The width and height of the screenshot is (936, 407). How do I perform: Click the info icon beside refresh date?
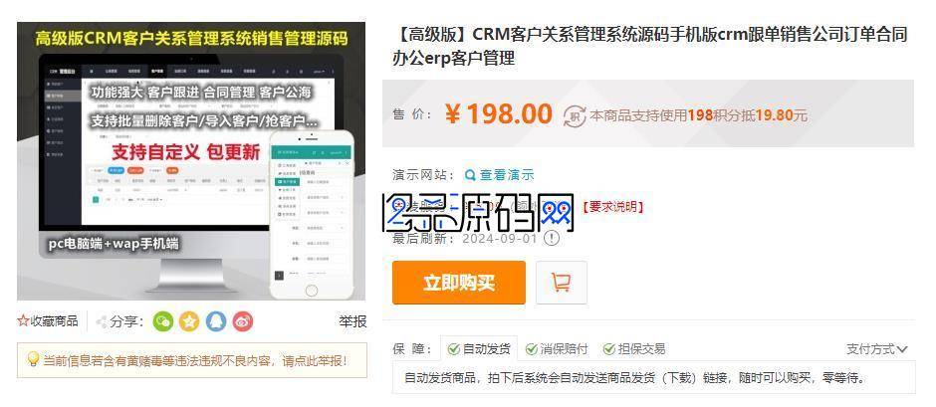coord(552,239)
